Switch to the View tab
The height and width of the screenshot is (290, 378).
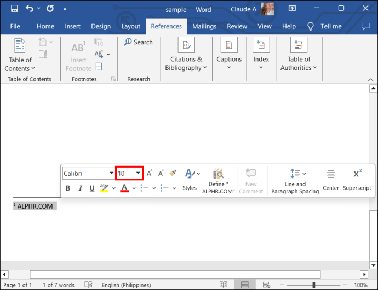click(265, 26)
